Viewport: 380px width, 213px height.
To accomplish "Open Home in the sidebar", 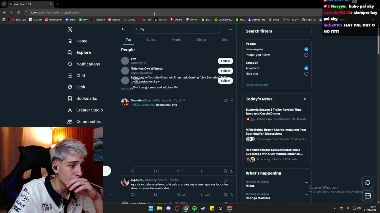I will tap(77, 41).
